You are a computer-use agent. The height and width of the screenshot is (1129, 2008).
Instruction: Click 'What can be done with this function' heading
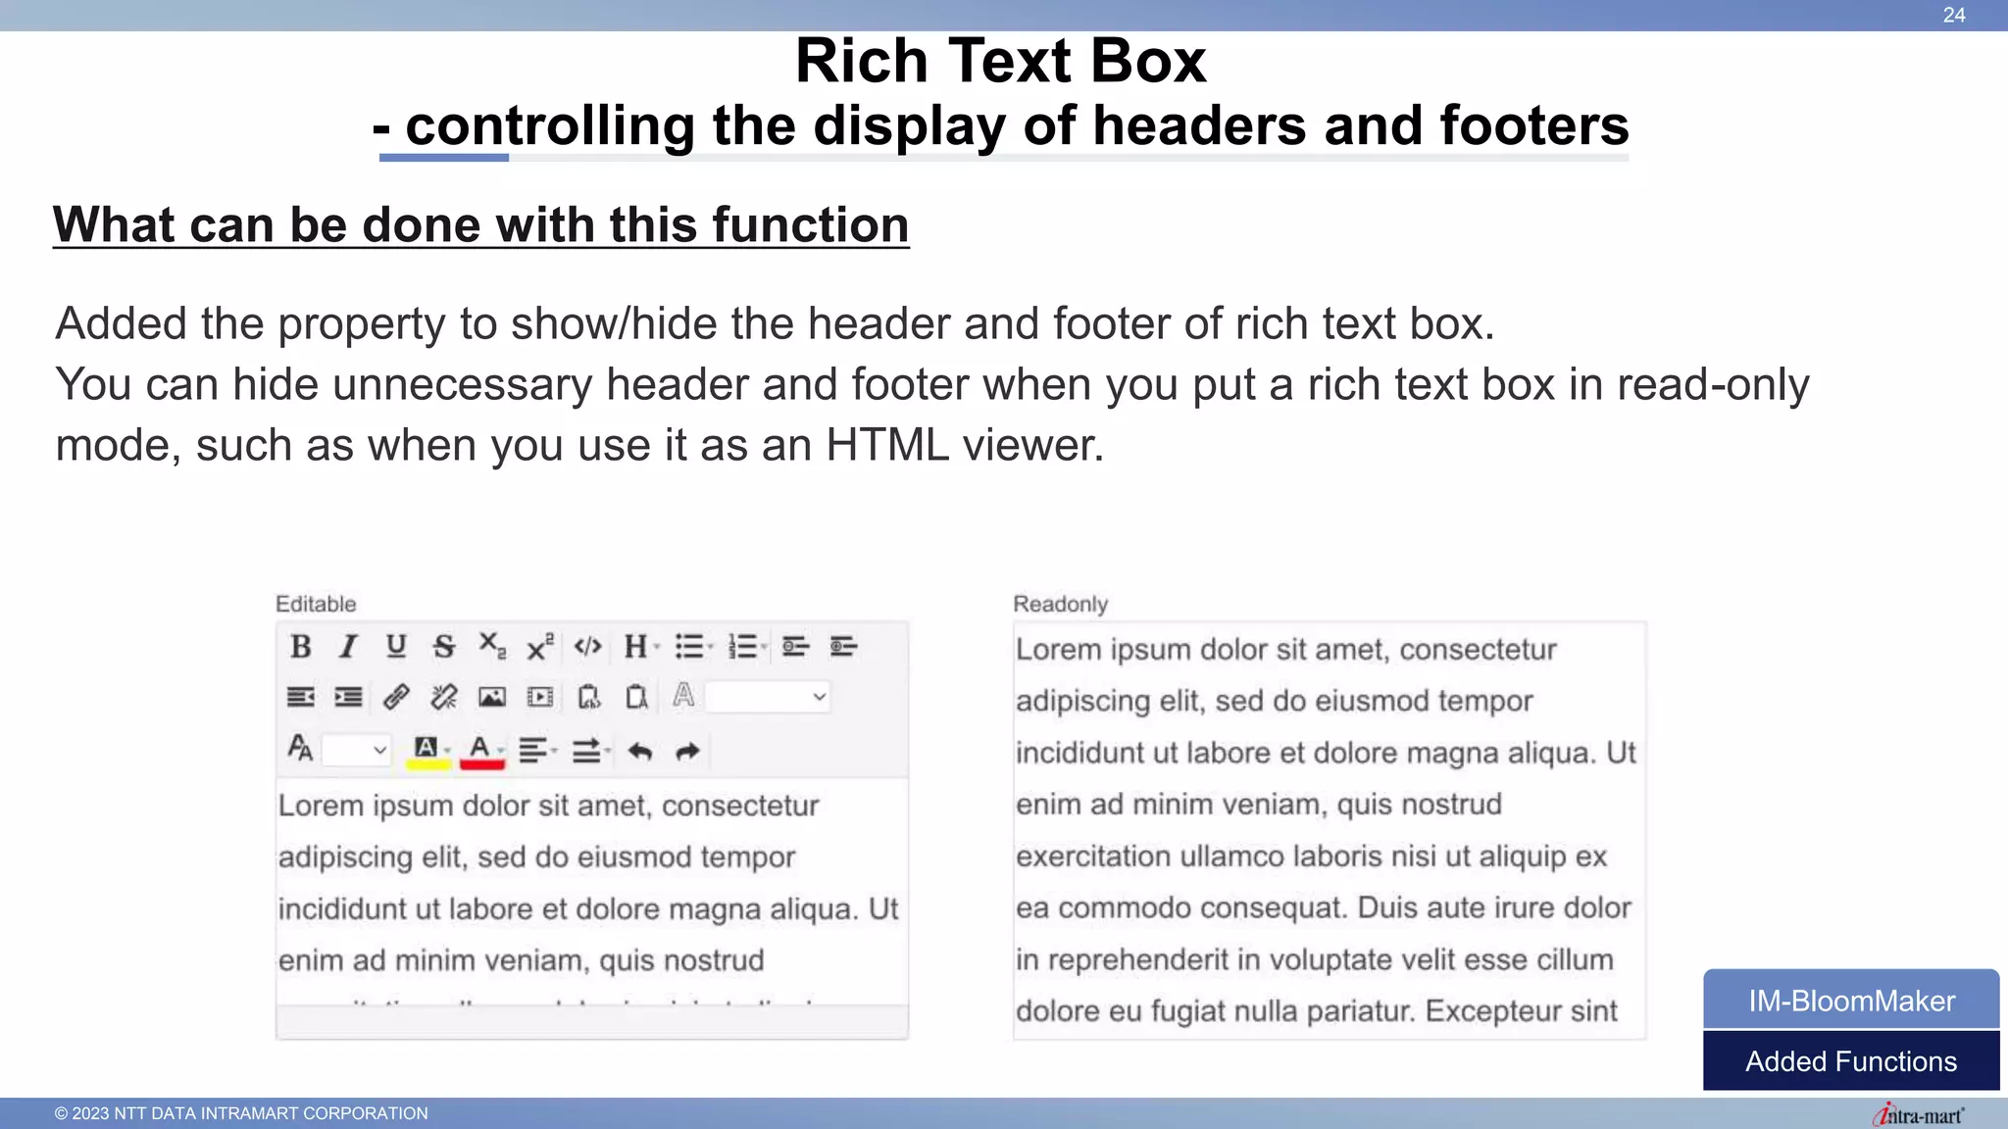[x=481, y=224]
